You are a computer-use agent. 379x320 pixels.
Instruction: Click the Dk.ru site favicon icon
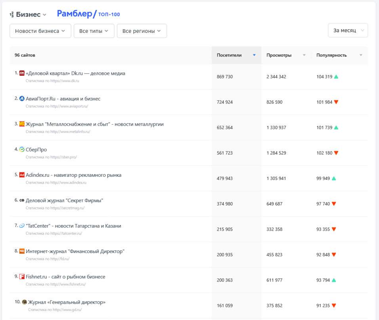coord(22,73)
